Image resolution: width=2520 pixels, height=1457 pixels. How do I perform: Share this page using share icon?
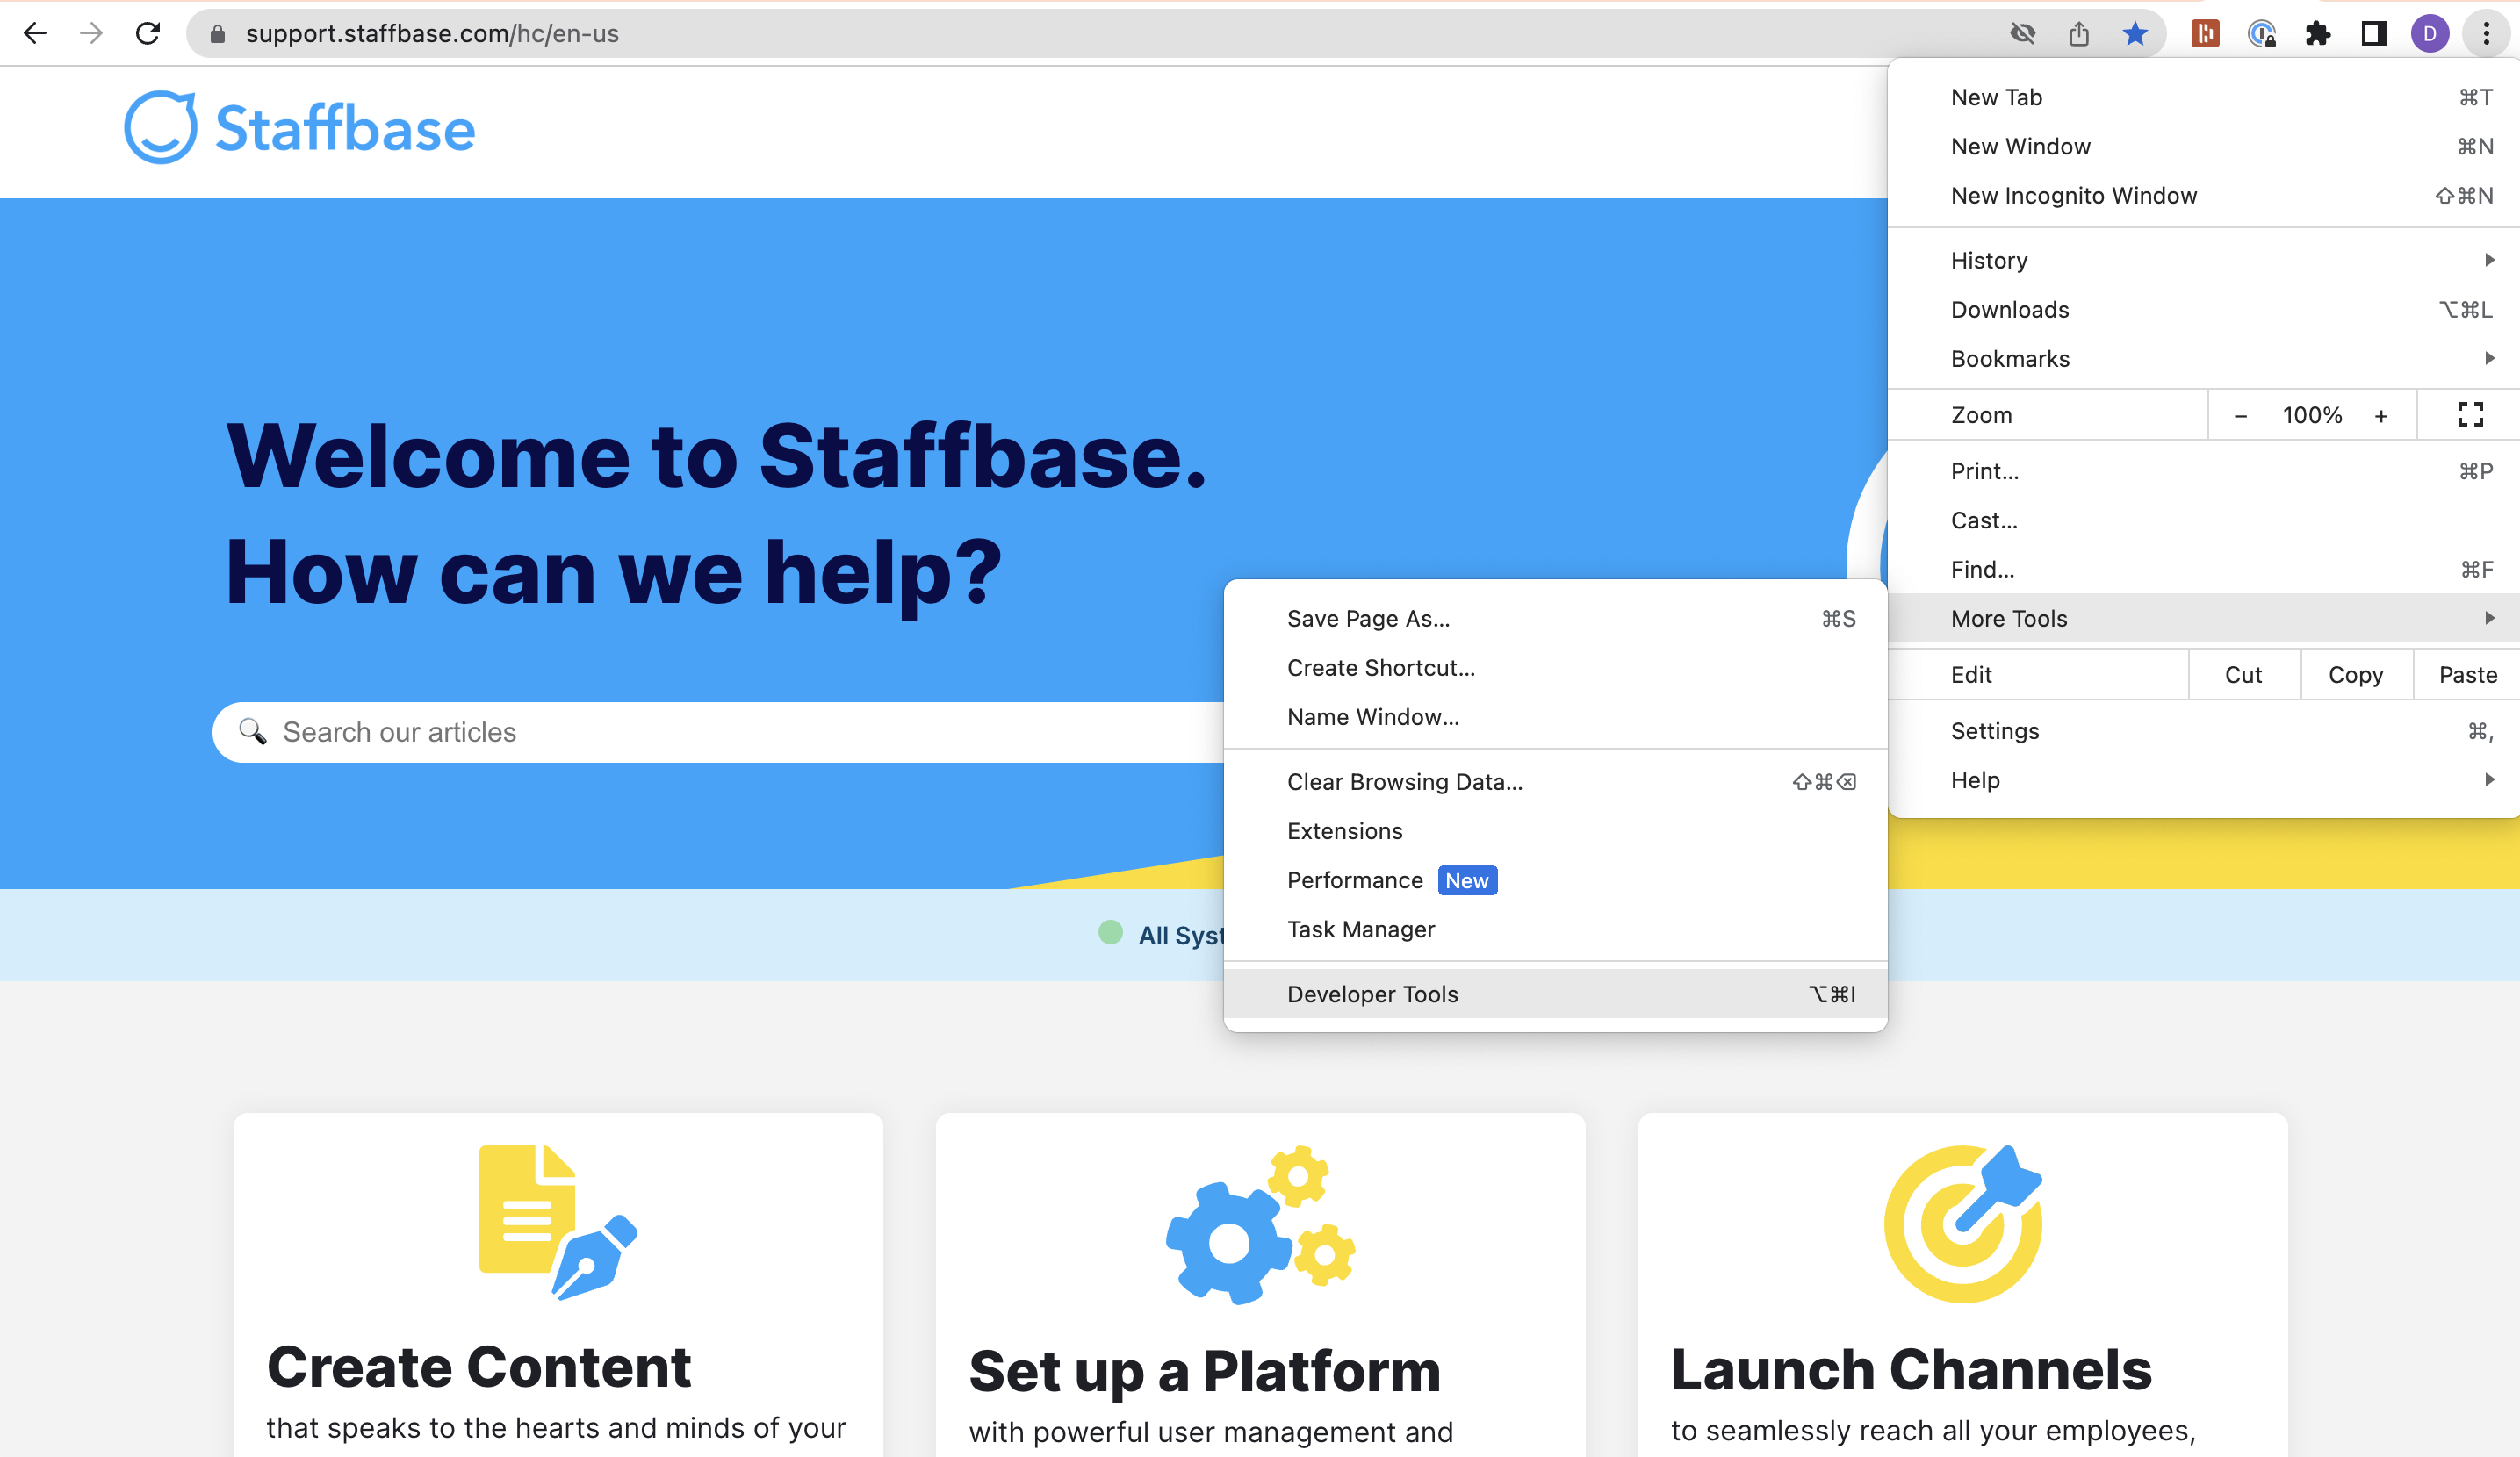tap(2079, 34)
